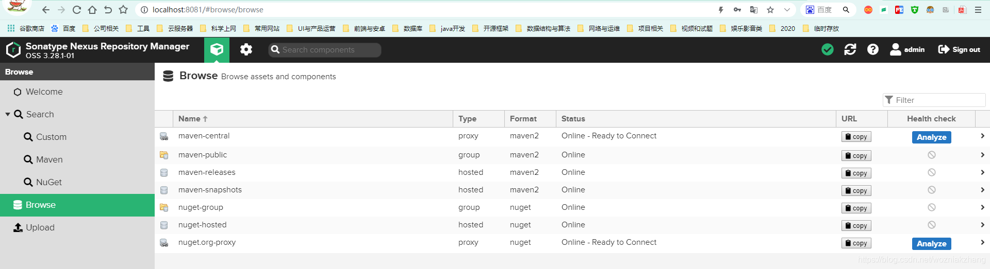990x269 pixels.
Task: Copy URL of maven-public
Action: [x=856, y=155]
